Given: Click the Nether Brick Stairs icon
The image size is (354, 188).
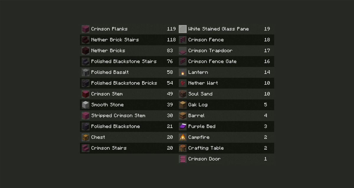Looking at the screenshot, I should [x=86, y=40].
